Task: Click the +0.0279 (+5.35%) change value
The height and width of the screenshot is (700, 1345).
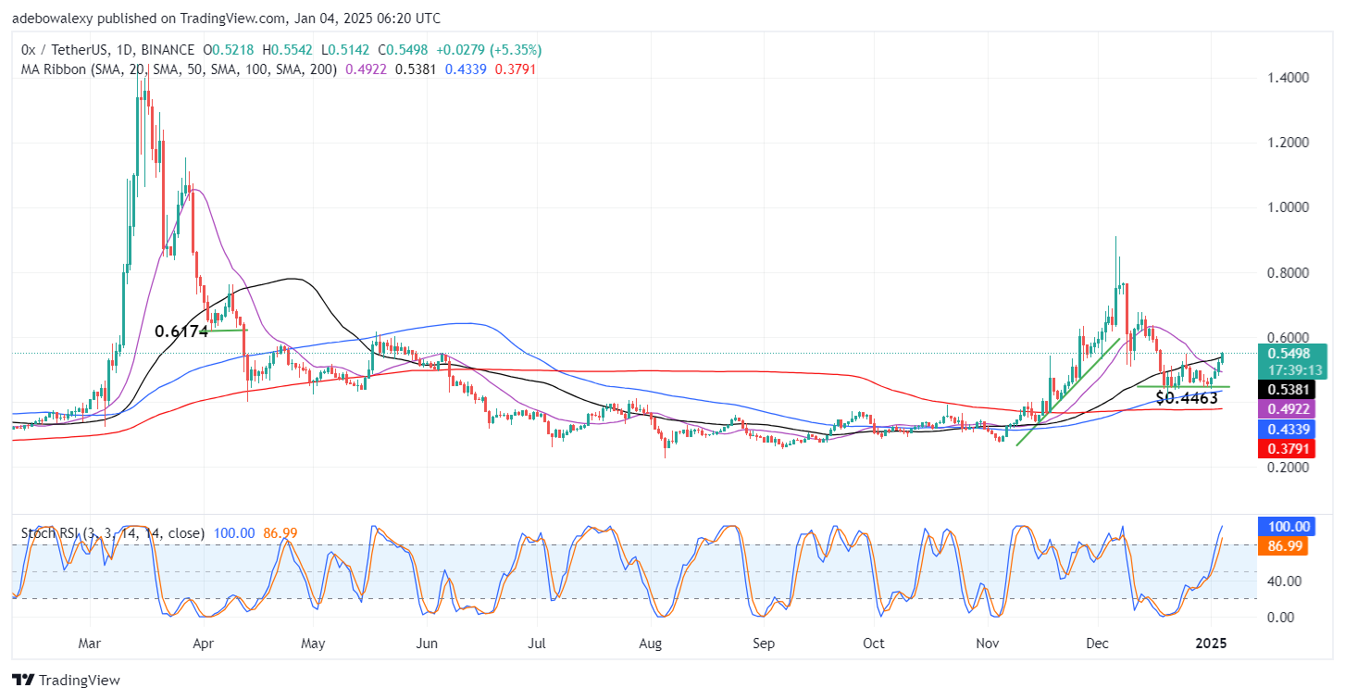Action: (489, 50)
